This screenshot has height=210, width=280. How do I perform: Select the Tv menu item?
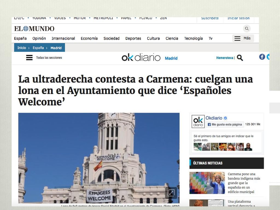pyautogui.click(x=211, y=38)
